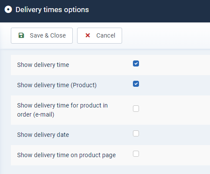Click the green floppy disk save icon

point(21,35)
